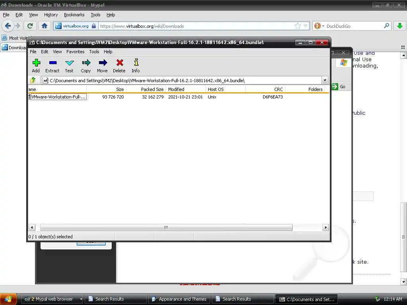Open the browser Downloads arrow icon
The height and width of the screenshot is (305, 407).
[x=400, y=26]
